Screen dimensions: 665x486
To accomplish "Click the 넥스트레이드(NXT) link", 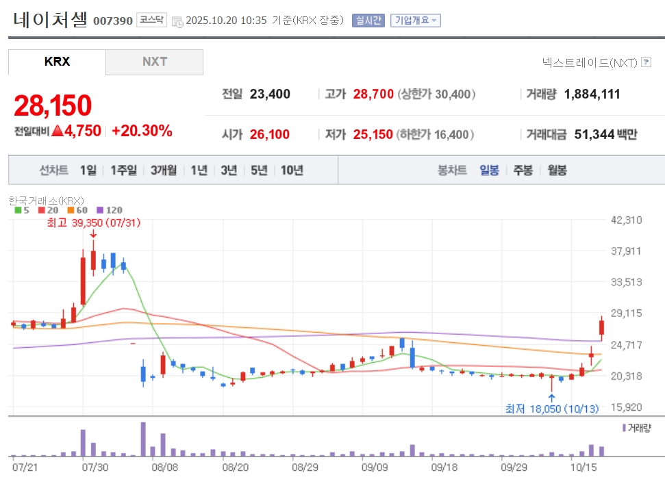I will 589,62.
